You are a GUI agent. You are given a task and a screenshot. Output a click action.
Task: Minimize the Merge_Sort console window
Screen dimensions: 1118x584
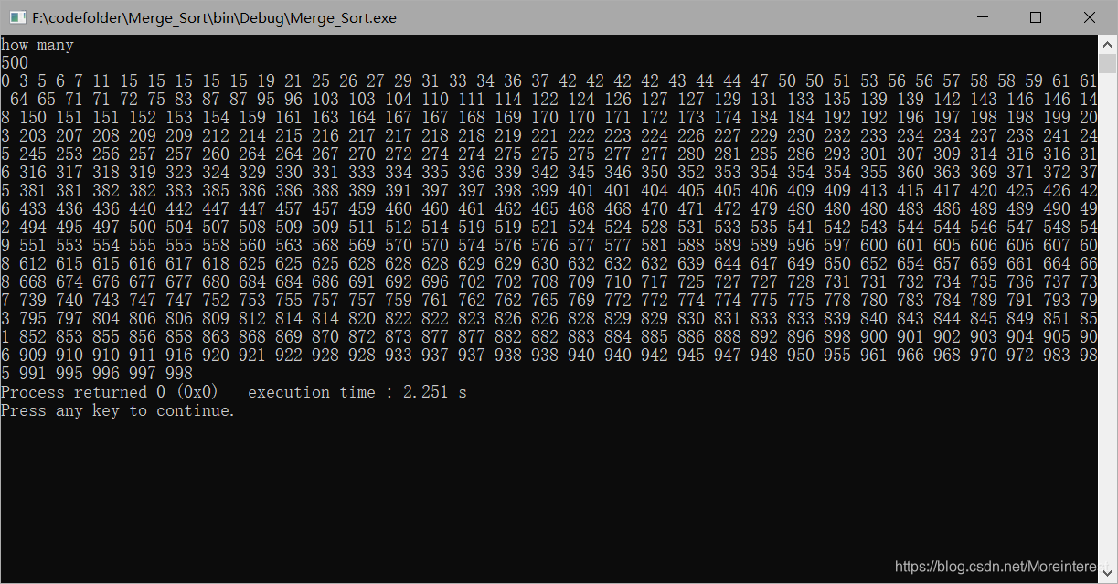[983, 17]
